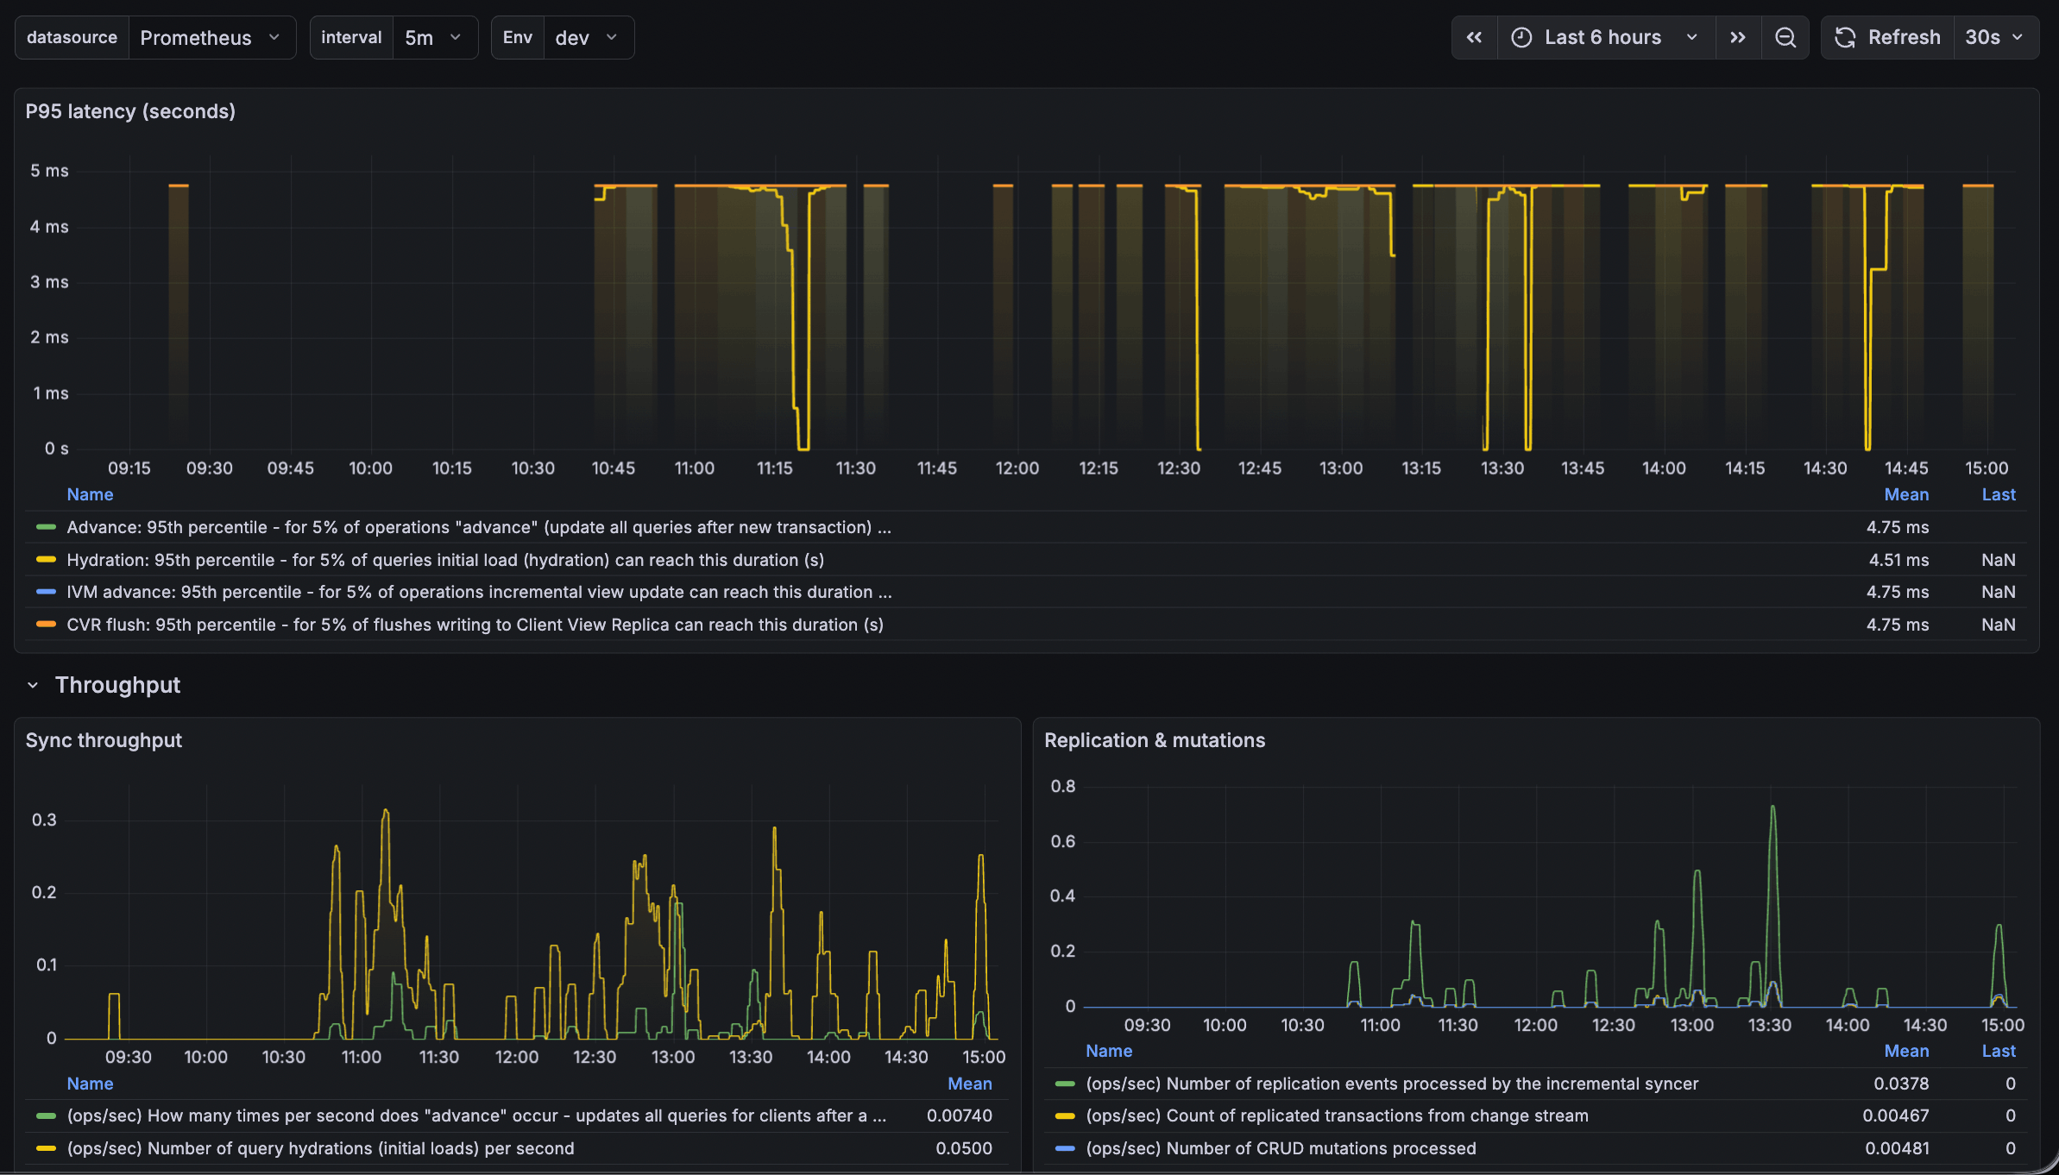The height and width of the screenshot is (1175, 2059).
Task: Click the yellow query hydrations color swatch
Action: [x=46, y=1148]
